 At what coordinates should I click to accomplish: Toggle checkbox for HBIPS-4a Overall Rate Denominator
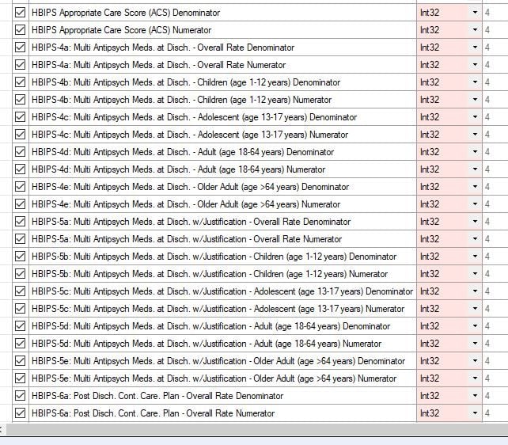20,48
